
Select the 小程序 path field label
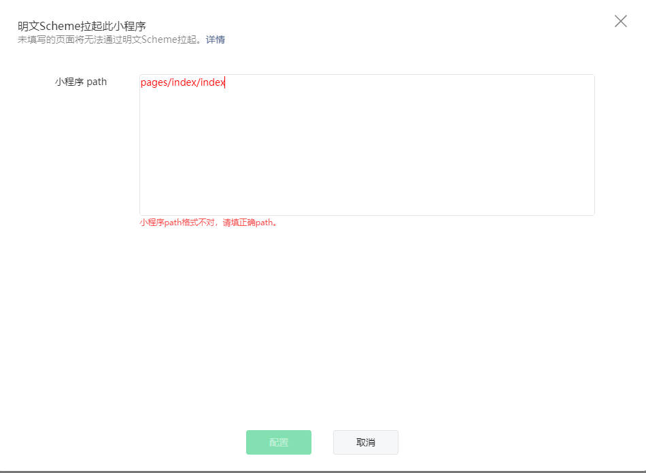pyautogui.click(x=81, y=82)
